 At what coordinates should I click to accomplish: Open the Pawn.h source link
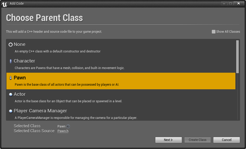click(x=63, y=131)
